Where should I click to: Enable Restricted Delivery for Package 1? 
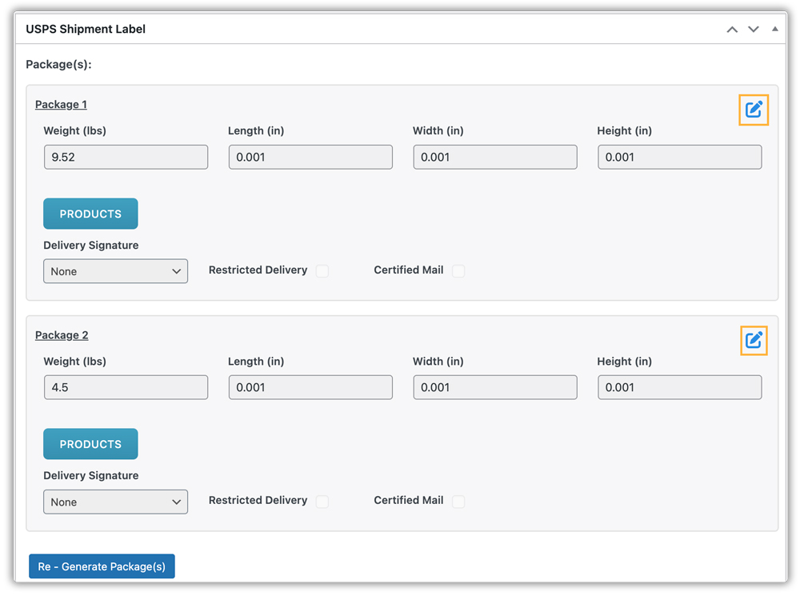pos(322,271)
